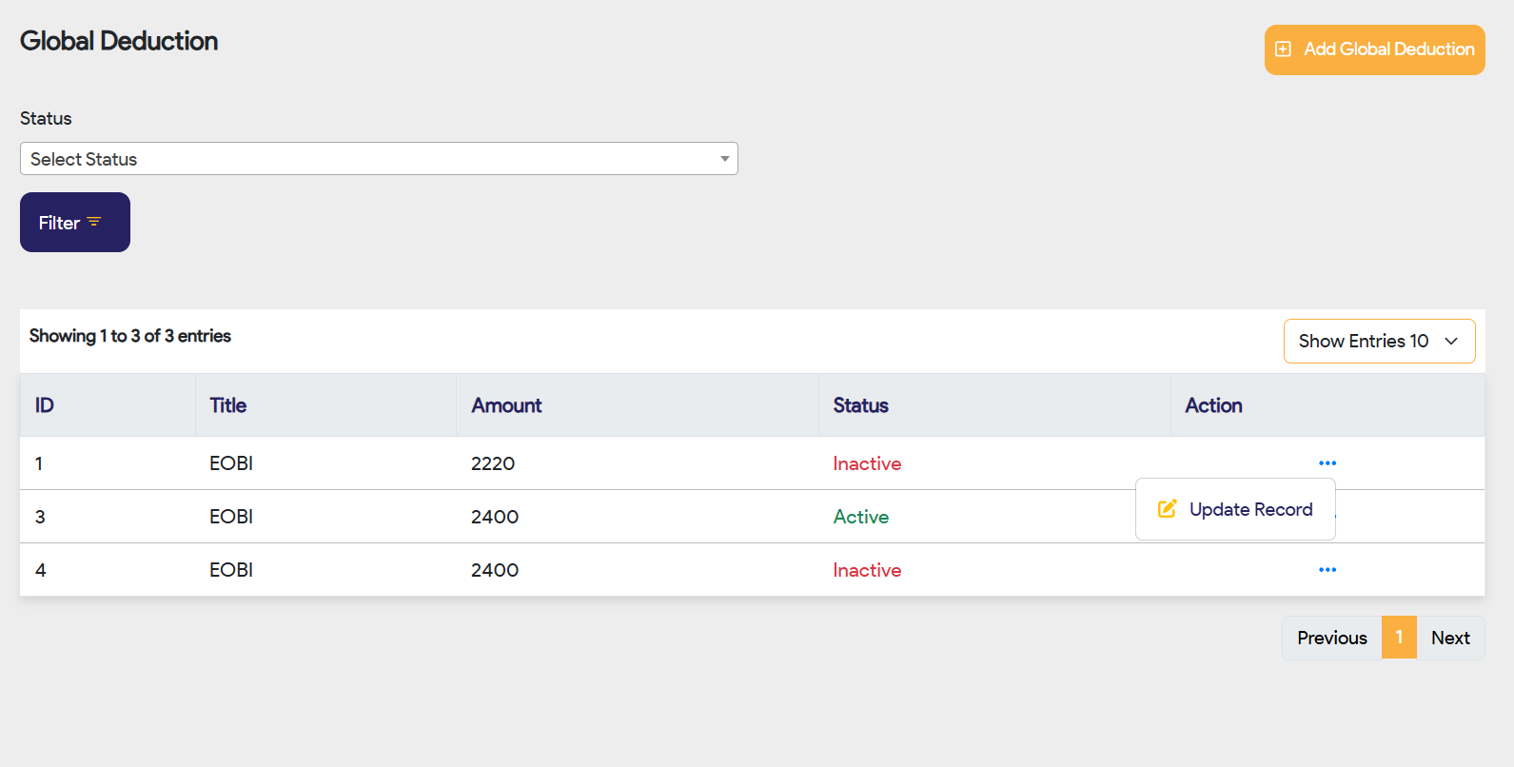Viewport: 1514px width, 767px height.
Task: Go to the Next page
Action: tap(1450, 638)
